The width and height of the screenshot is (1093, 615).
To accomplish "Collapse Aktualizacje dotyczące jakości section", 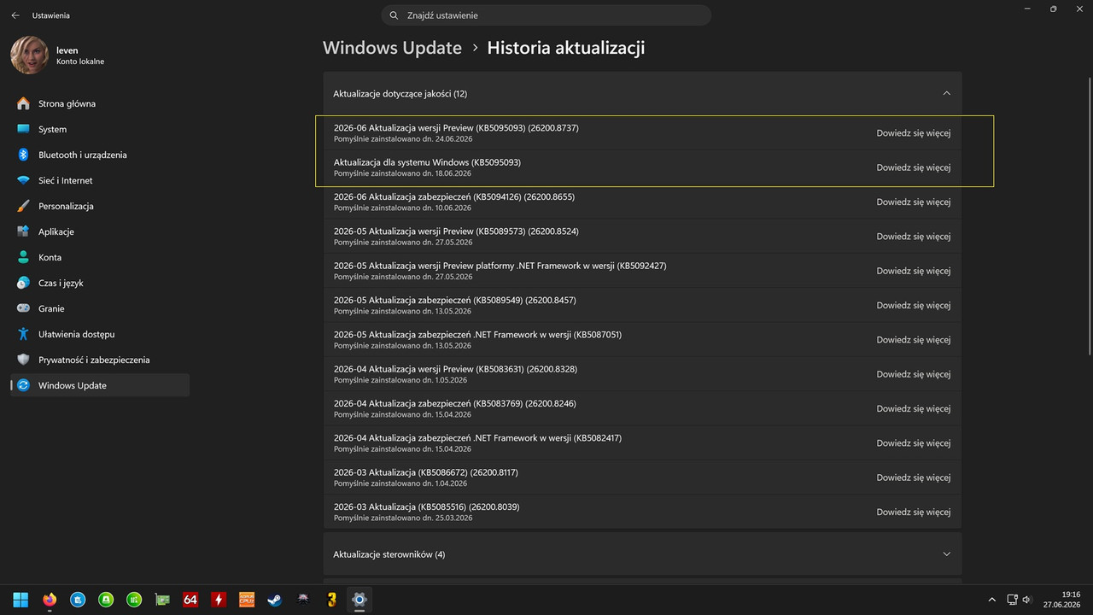I will point(642,93).
